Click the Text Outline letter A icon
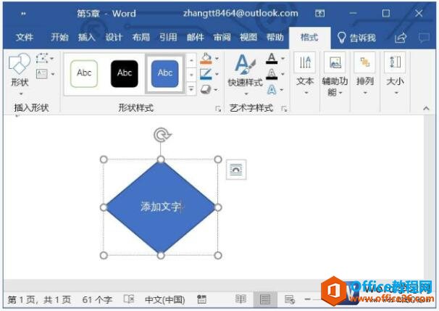Screen dimensions: 439x311 pyautogui.click(x=272, y=74)
